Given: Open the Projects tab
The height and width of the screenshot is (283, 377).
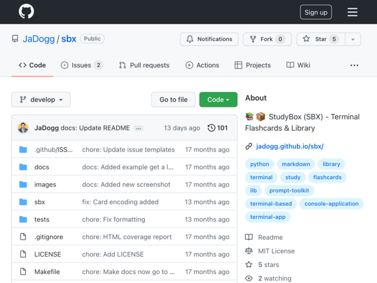Looking at the screenshot, I should 253,65.
